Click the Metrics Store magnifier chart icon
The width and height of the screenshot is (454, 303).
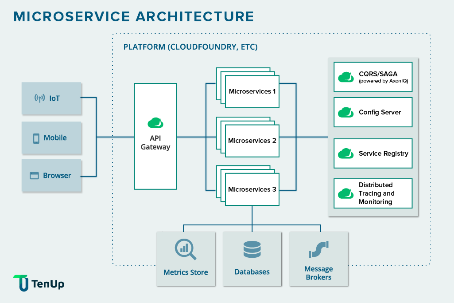(x=186, y=248)
